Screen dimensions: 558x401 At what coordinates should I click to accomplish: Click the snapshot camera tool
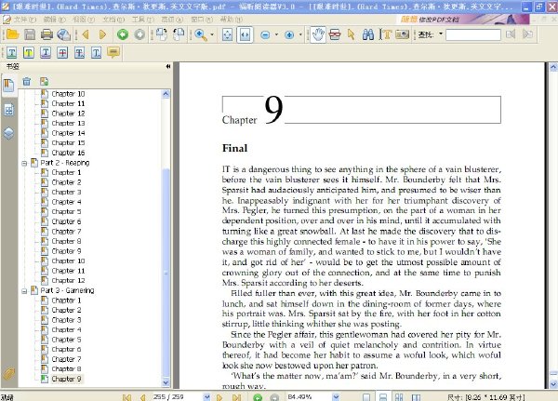(x=402, y=34)
